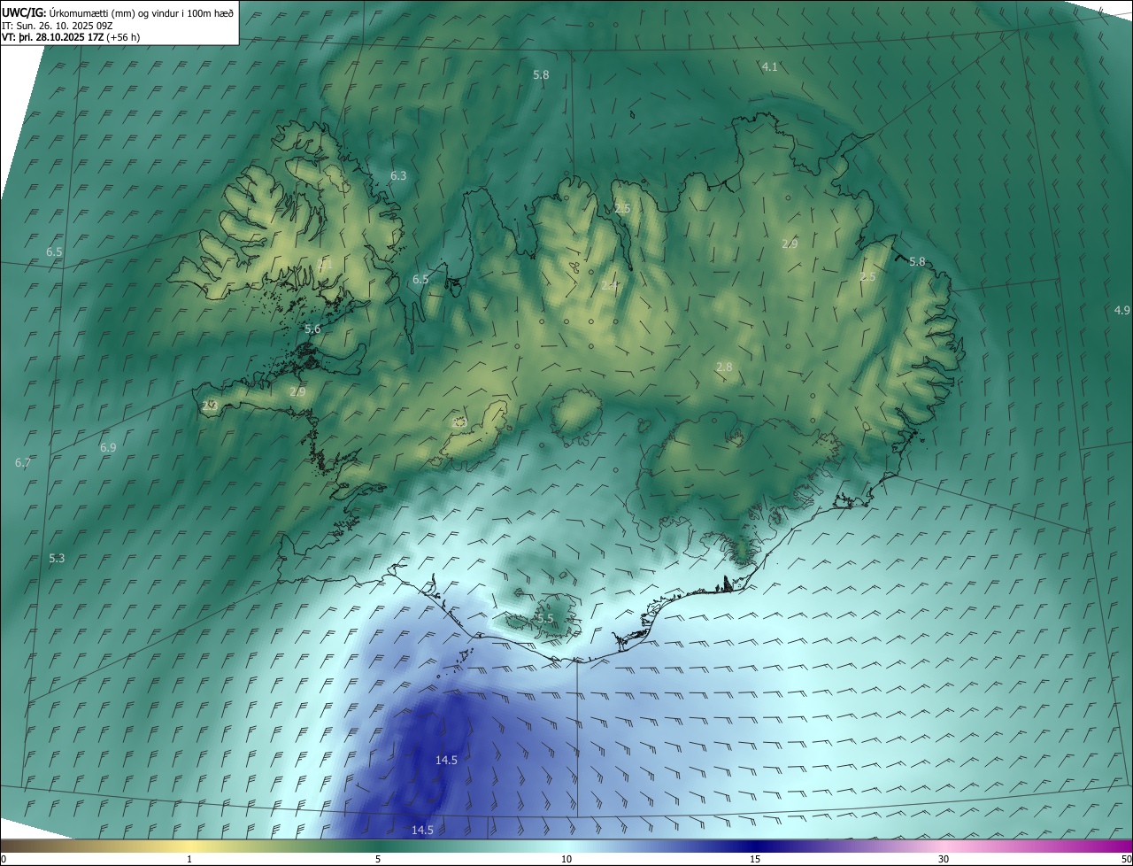Click the '0' tick on the color scale
The width and height of the screenshot is (1133, 866).
[4, 859]
